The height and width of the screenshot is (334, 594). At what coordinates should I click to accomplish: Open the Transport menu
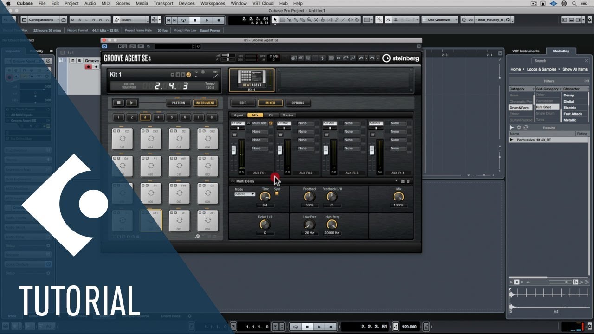[x=163, y=3]
